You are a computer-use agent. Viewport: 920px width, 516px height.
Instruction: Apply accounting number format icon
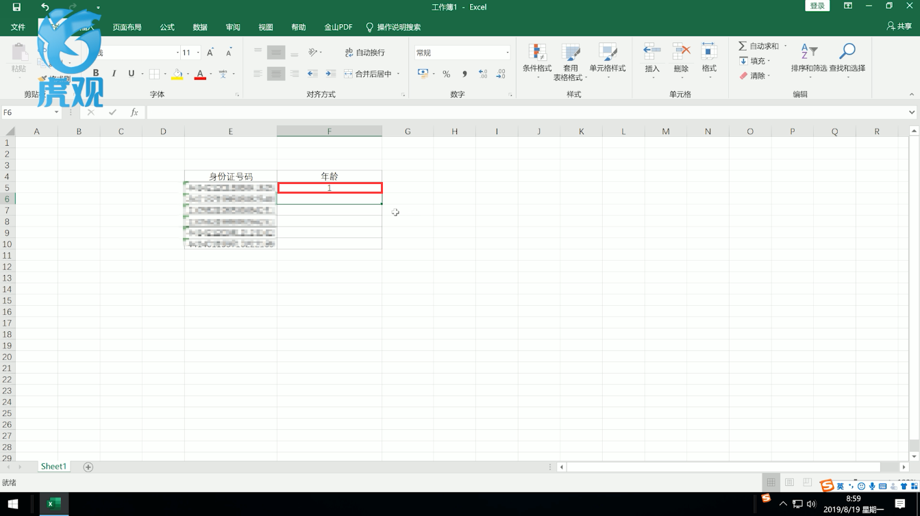pos(423,74)
